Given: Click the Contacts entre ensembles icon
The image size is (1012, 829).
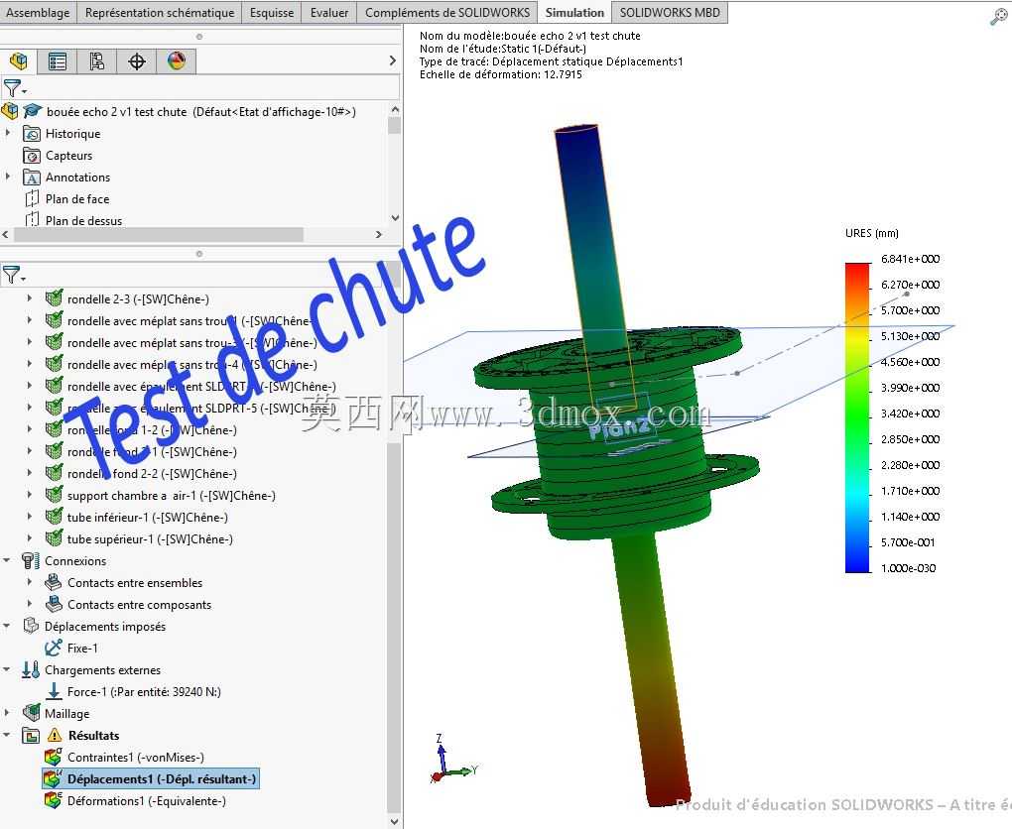Looking at the screenshot, I should pyautogui.click(x=53, y=582).
